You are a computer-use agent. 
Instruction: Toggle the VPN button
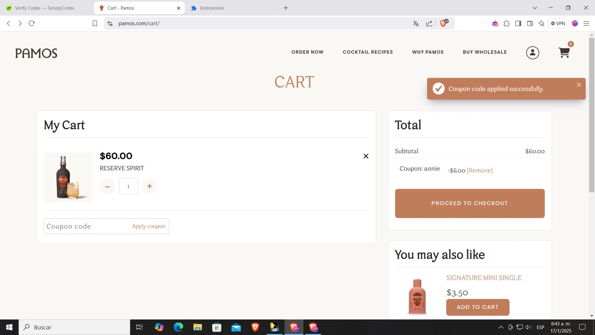coord(558,23)
